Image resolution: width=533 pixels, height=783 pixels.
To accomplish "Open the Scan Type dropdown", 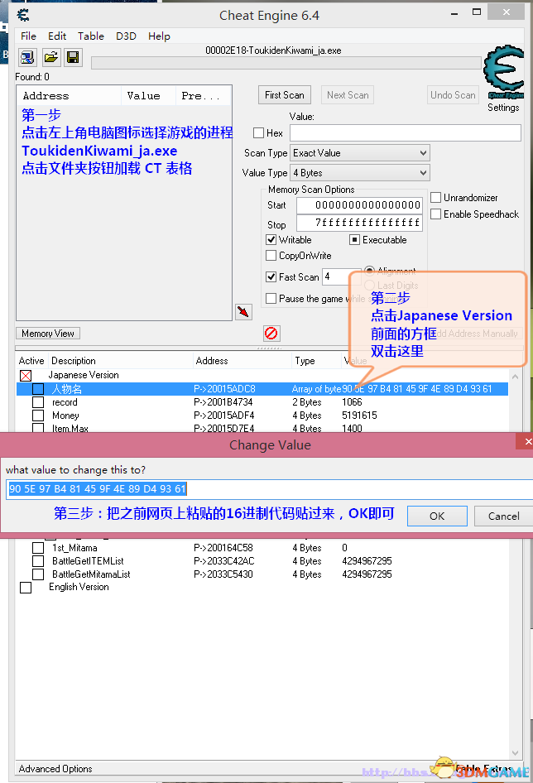I will pyautogui.click(x=360, y=153).
